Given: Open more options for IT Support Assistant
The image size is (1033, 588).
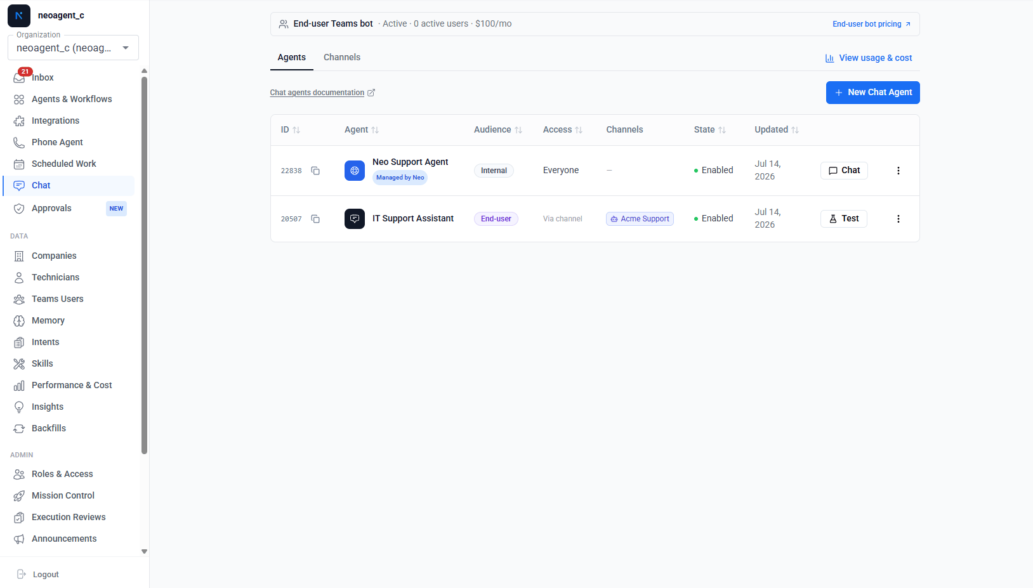Looking at the screenshot, I should pos(898,219).
